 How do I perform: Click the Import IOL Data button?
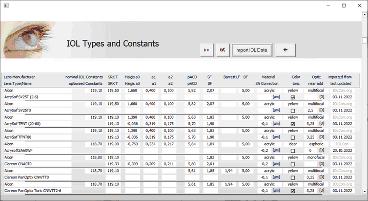point(251,50)
